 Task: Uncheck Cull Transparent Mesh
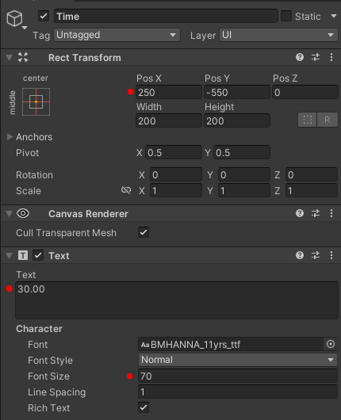[144, 232]
